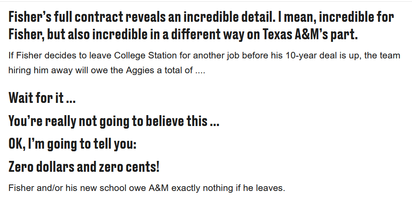Click the words "10-year deal" in the paragraph
Image resolution: width=412 pixels, height=201 pixels.
(297, 57)
